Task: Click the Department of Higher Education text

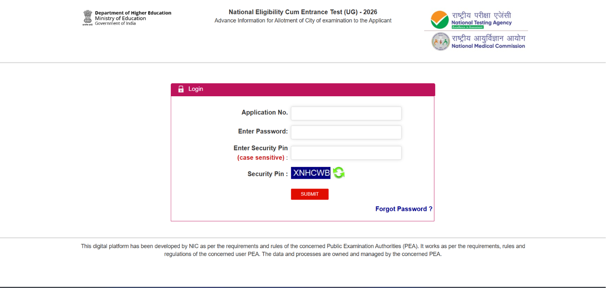Action: click(133, 13)
